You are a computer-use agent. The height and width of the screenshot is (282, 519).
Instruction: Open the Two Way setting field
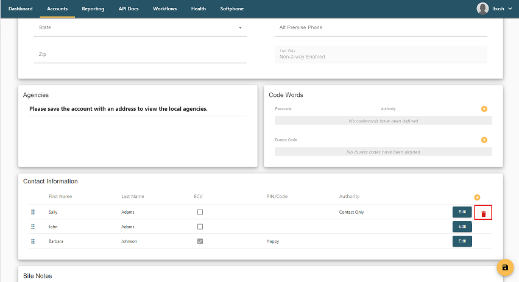(x=381, y=55)
